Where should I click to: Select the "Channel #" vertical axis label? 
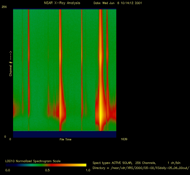coord(11,64)
